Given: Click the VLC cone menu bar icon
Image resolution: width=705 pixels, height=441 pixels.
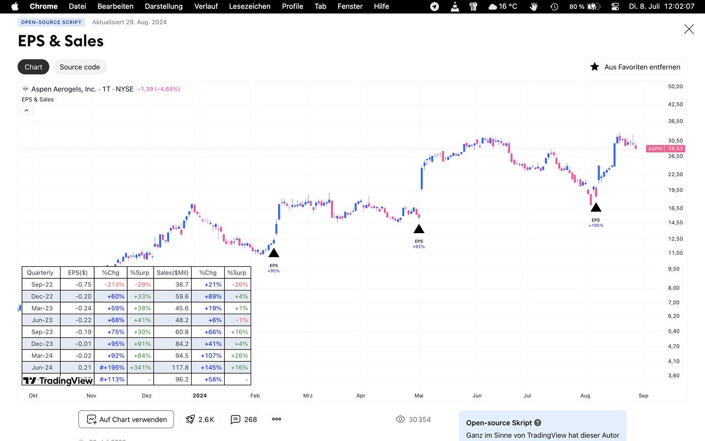Looking at the screenshot, I should tap(454, 7).
